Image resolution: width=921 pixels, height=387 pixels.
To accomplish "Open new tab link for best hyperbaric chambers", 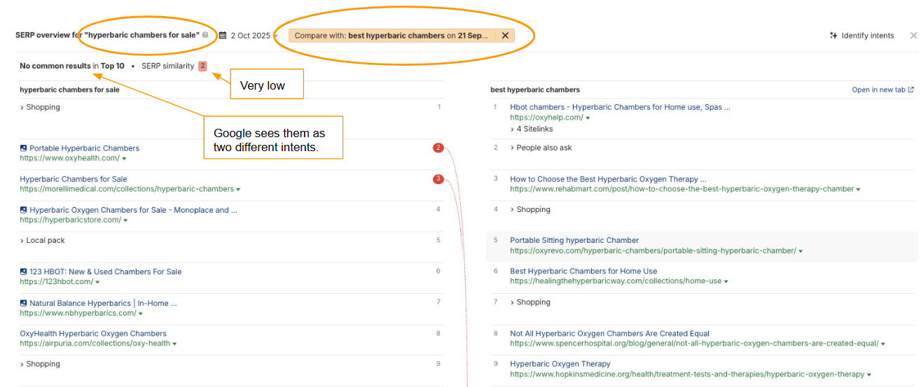I will 882,90.
